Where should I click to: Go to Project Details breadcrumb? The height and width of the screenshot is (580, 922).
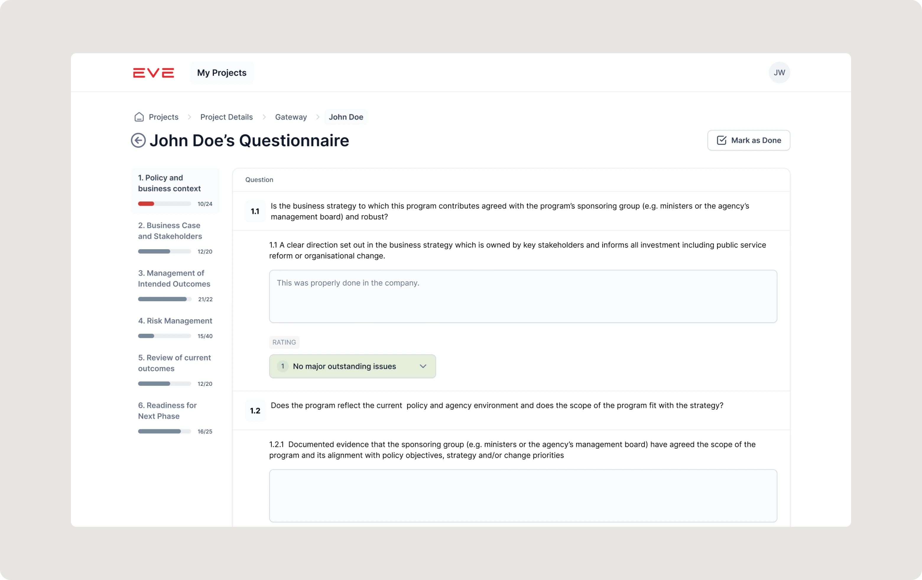pyautogui.click(x=226, y=117)
